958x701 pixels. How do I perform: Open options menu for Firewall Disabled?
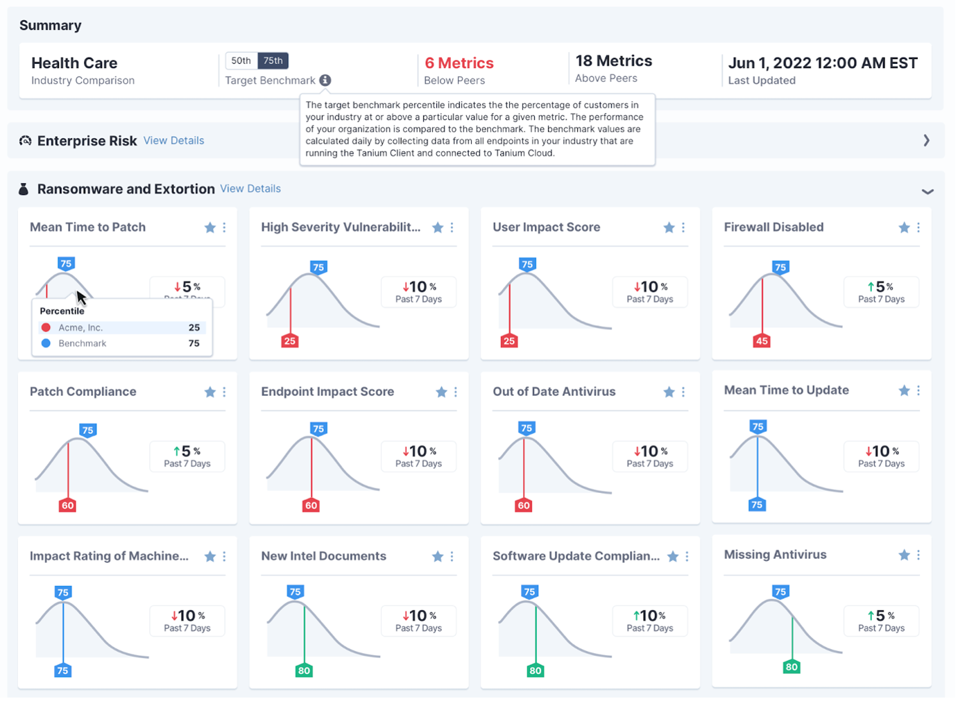[x=918, y=227]
